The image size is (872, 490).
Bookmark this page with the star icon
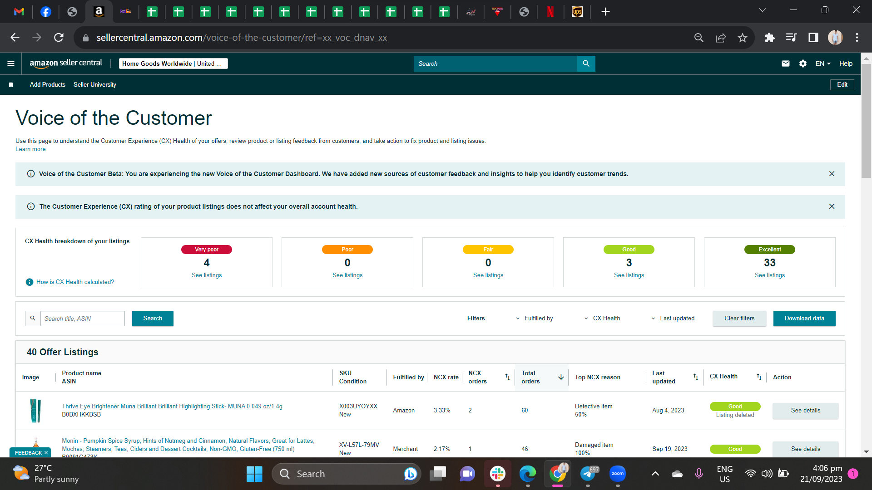pyautogui.click(x=742, y=38)
